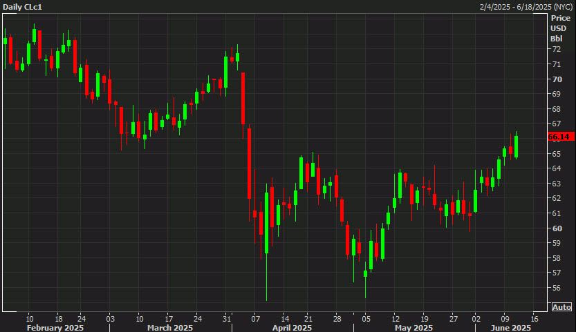Image resolution: width=576 pixels, height=332 pixels.
Task: Click the bold 60 price level
Action: pos(557,228)
